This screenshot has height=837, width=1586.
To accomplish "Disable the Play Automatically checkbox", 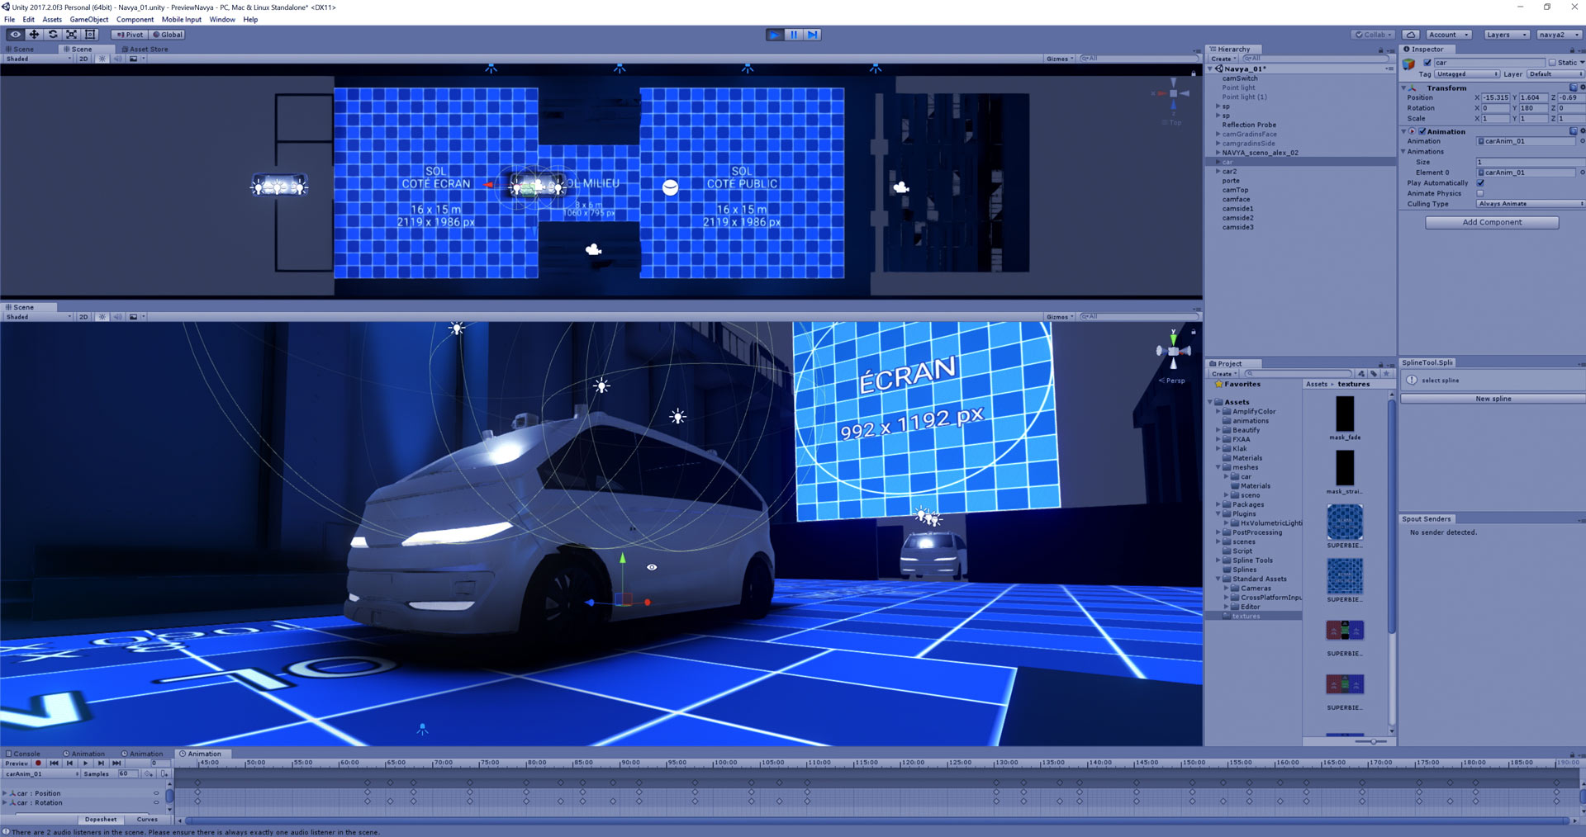I will 1480,183.
